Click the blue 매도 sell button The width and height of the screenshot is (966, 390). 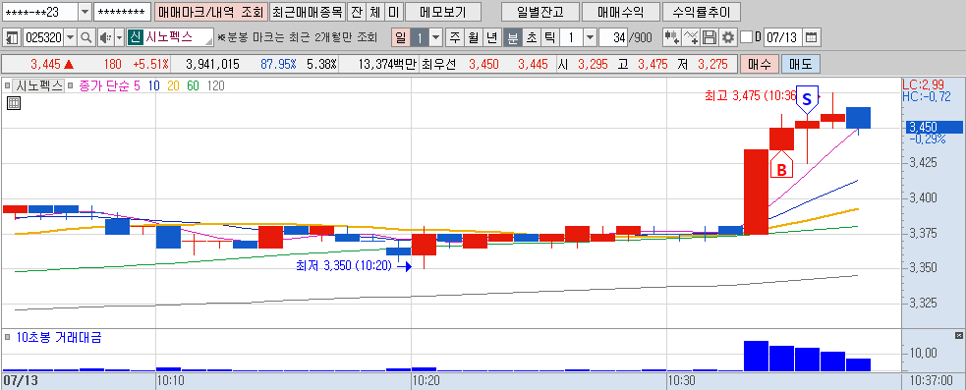800,64
